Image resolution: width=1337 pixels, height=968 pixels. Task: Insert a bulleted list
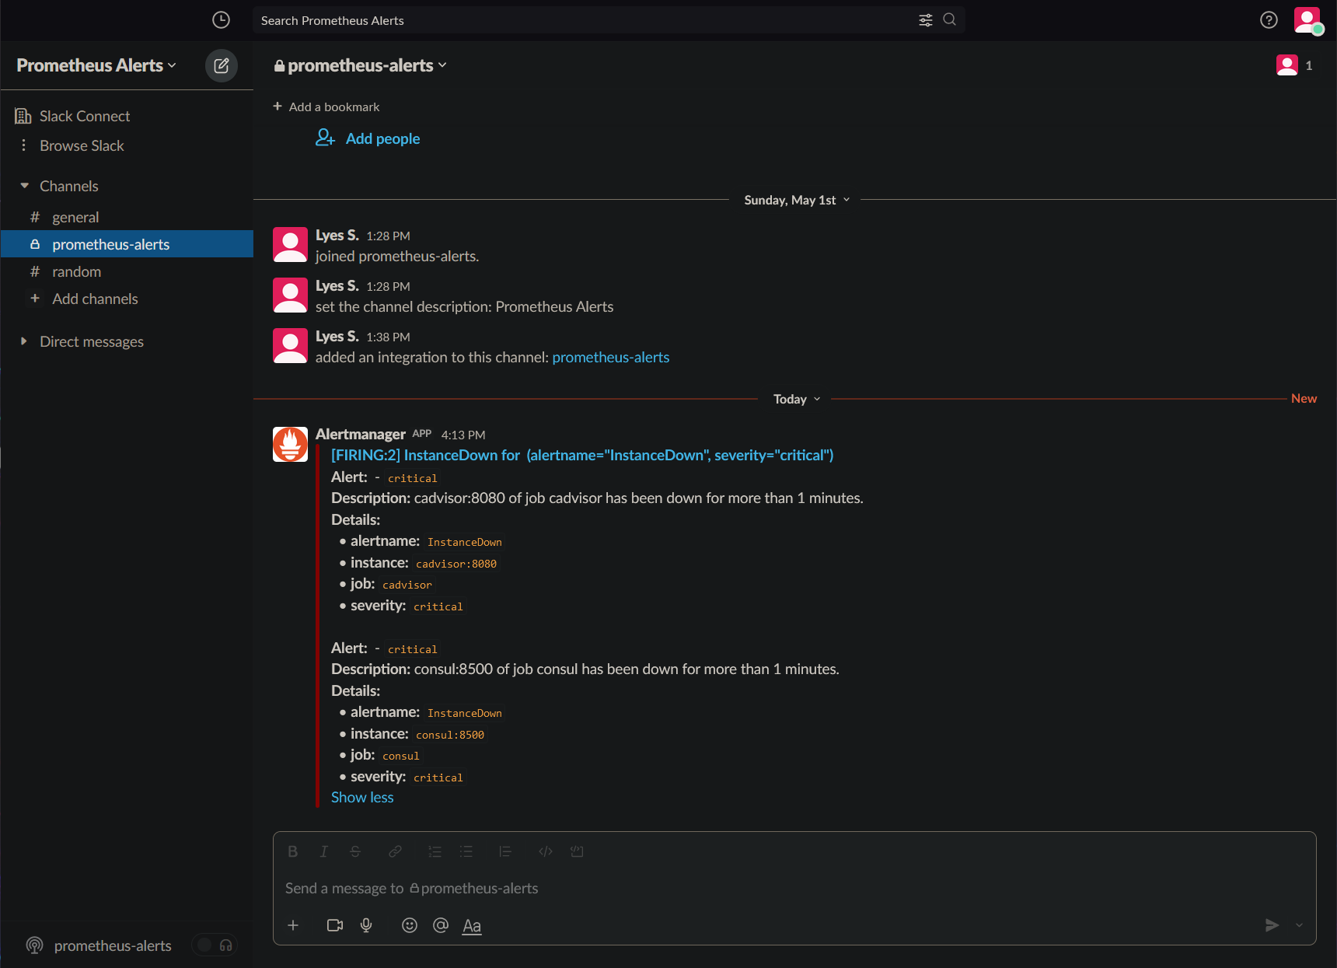click(x=466, y=851)
